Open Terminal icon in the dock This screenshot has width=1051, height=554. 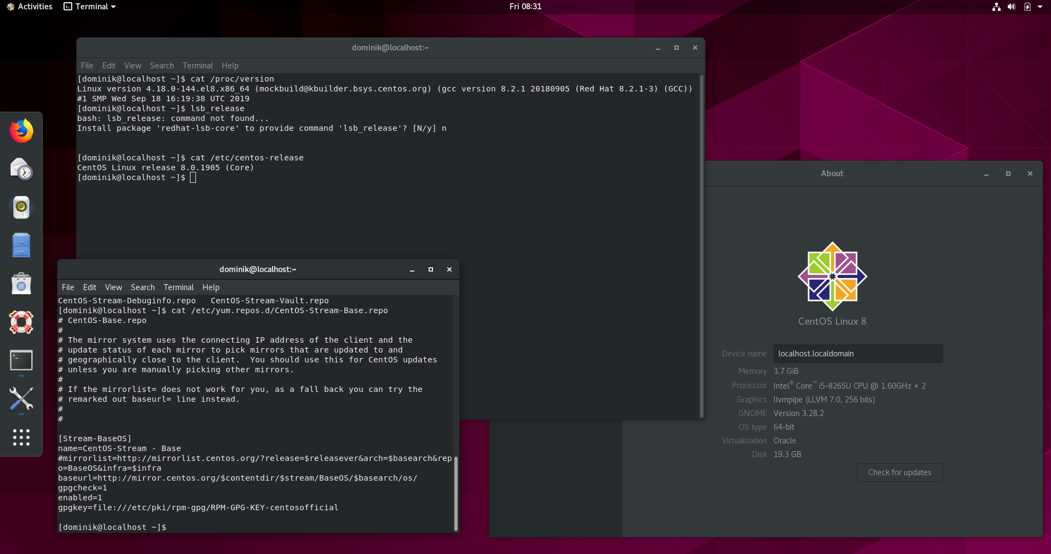(21, 361)
